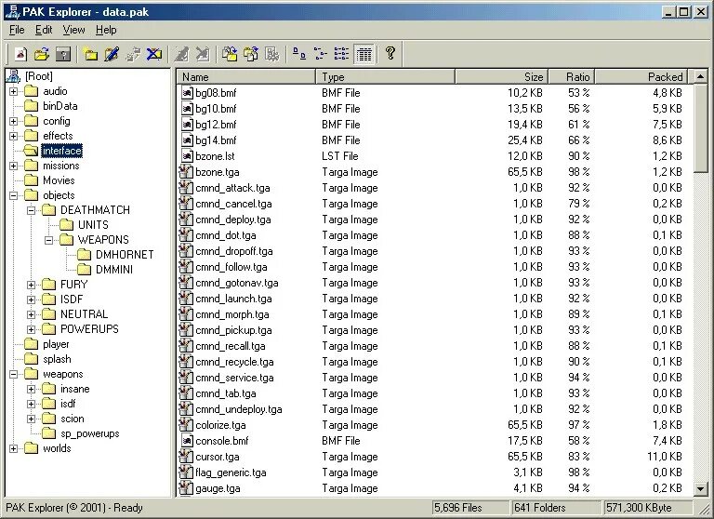Click the Movies folder icon
The height and width of the screenshot is (519, 714).
point(31,180)
